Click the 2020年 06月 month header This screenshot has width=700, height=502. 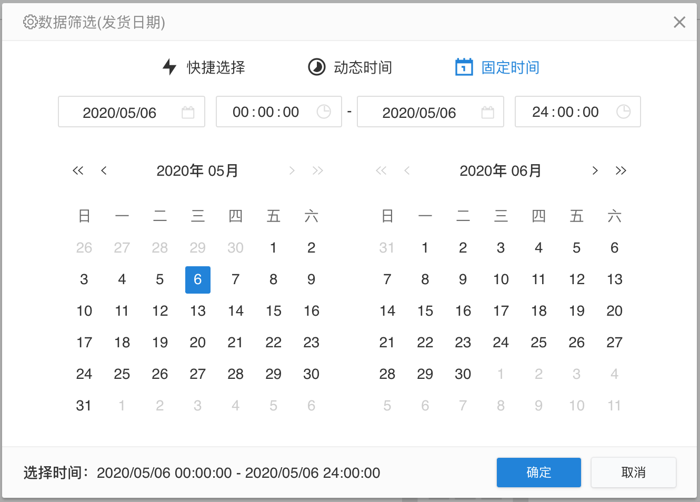501,170
